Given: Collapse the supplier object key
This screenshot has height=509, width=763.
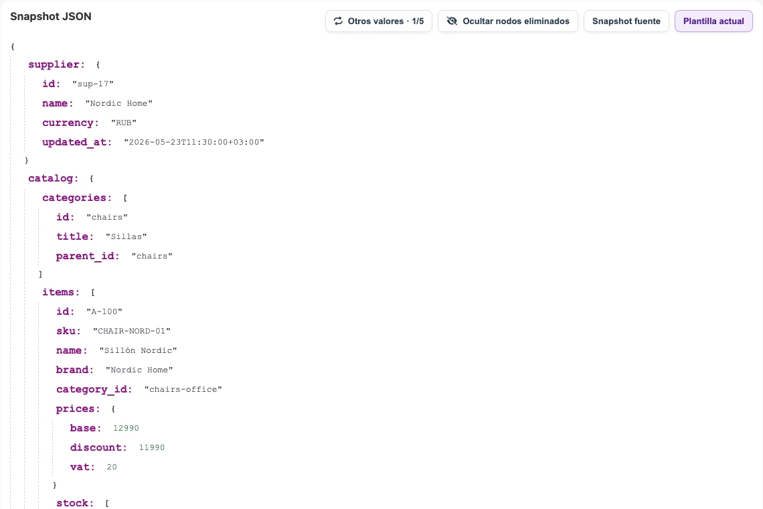Looking at the screenshot, I should pyautogui.click(x=56, y=64).
